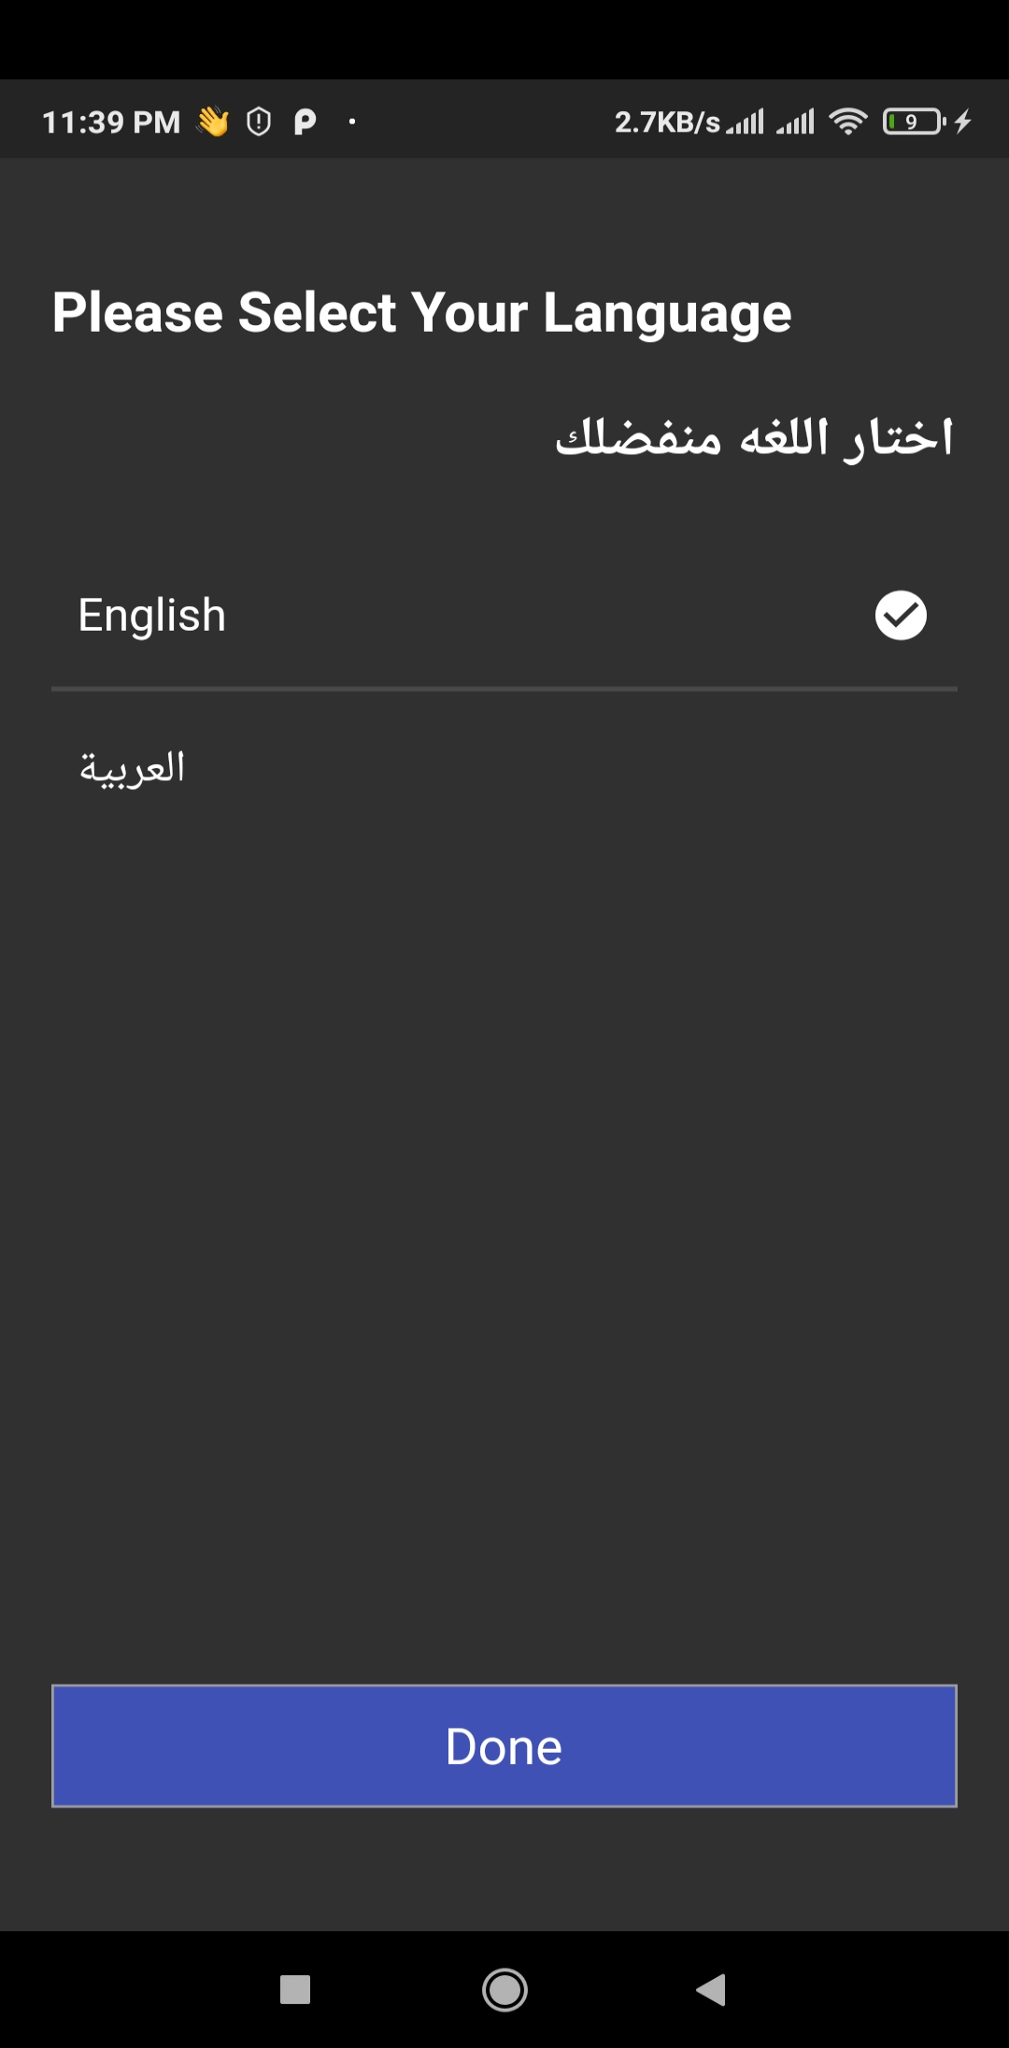Click the divider line below English option
Image resolution: width=1009 pixels, height=2048 pixels.
[x=504, y=688]
